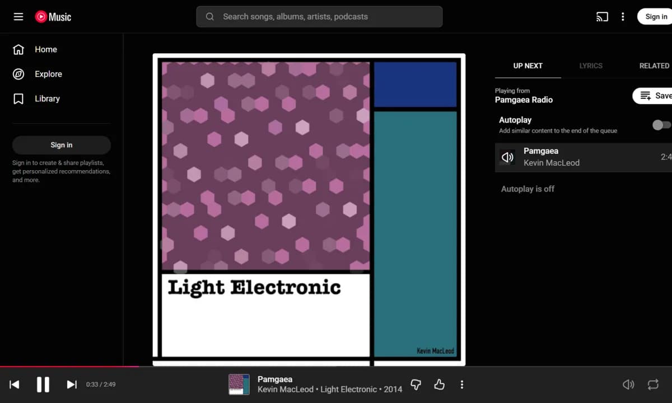Screen dimensions: 672x403
Task: Click the large Light Electronic album art
Action: point(309,210)
